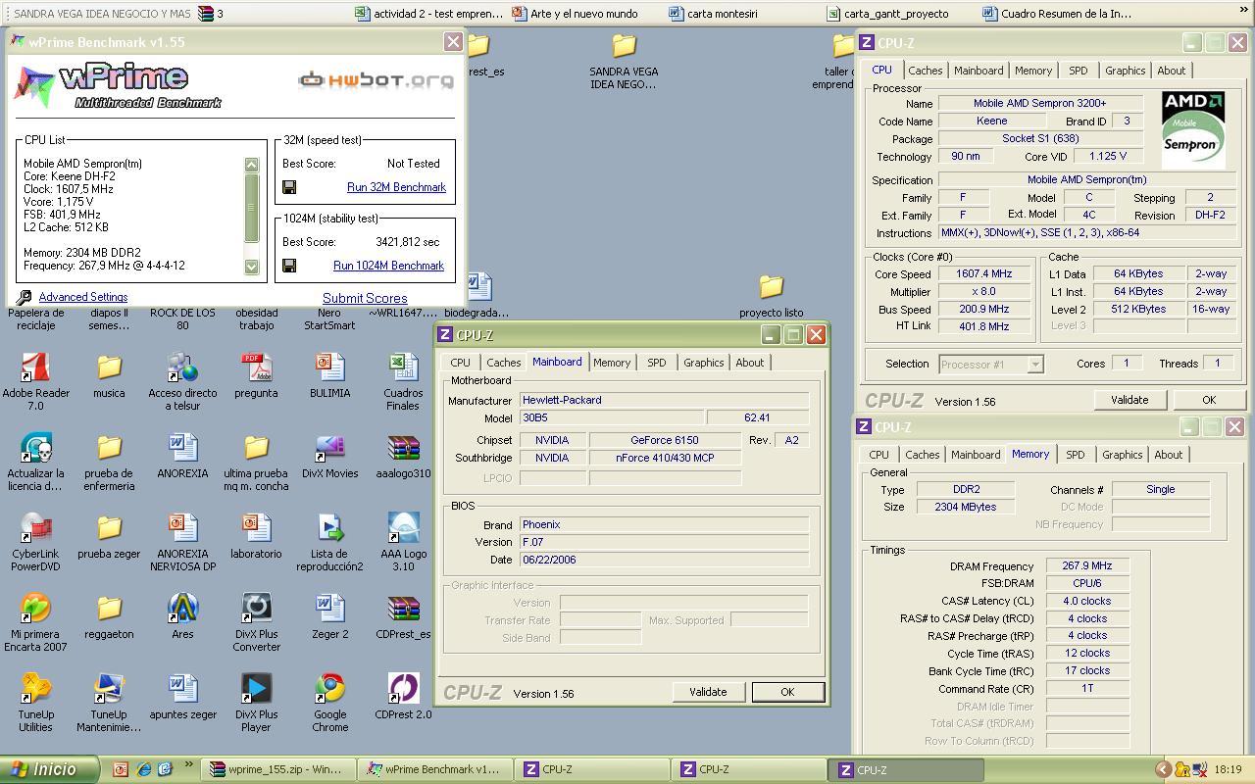Click the hwbot.org logo in wPrime
The image size is (1255, 784).
click(376, 79)
